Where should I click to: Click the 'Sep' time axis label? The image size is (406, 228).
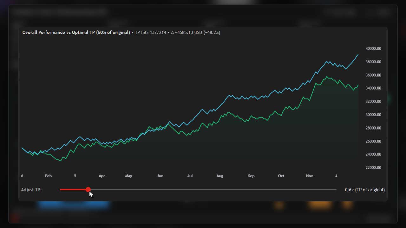coord(251,176)
